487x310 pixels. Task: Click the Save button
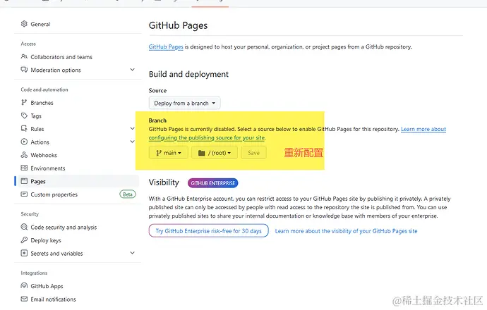point(253,153)
